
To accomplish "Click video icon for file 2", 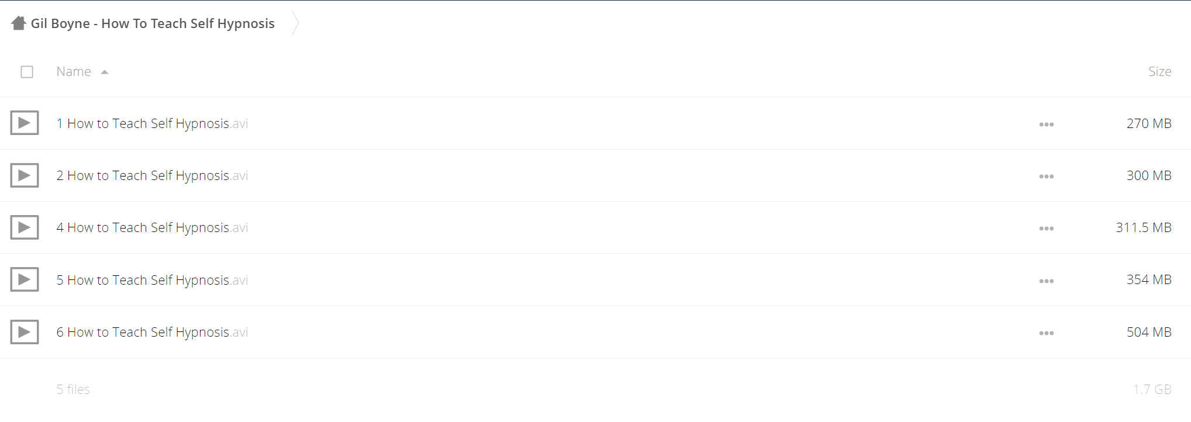I will [25, 175].
